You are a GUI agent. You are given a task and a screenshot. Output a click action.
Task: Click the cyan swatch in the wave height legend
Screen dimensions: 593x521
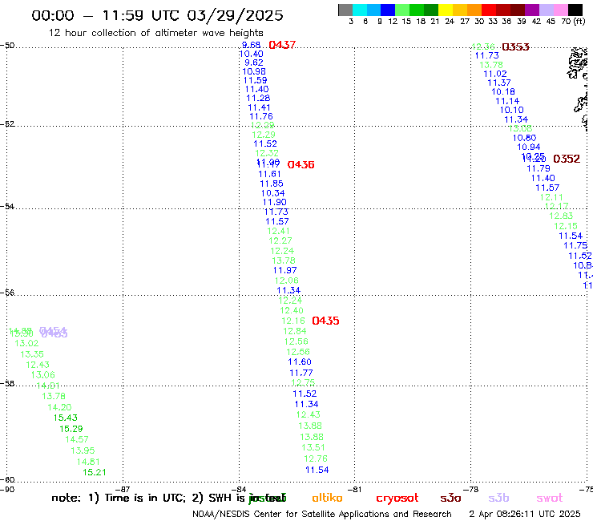coord(360,10)
